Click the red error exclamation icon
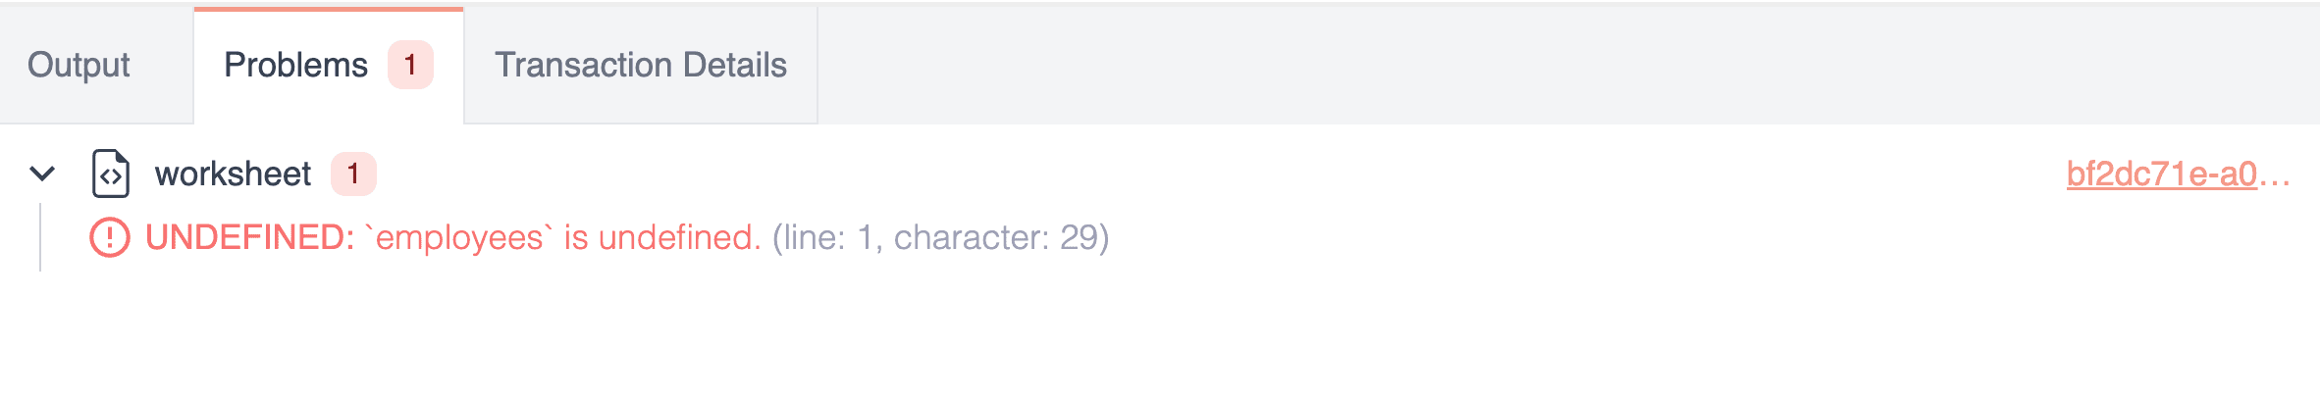 (x=110, y=237)
